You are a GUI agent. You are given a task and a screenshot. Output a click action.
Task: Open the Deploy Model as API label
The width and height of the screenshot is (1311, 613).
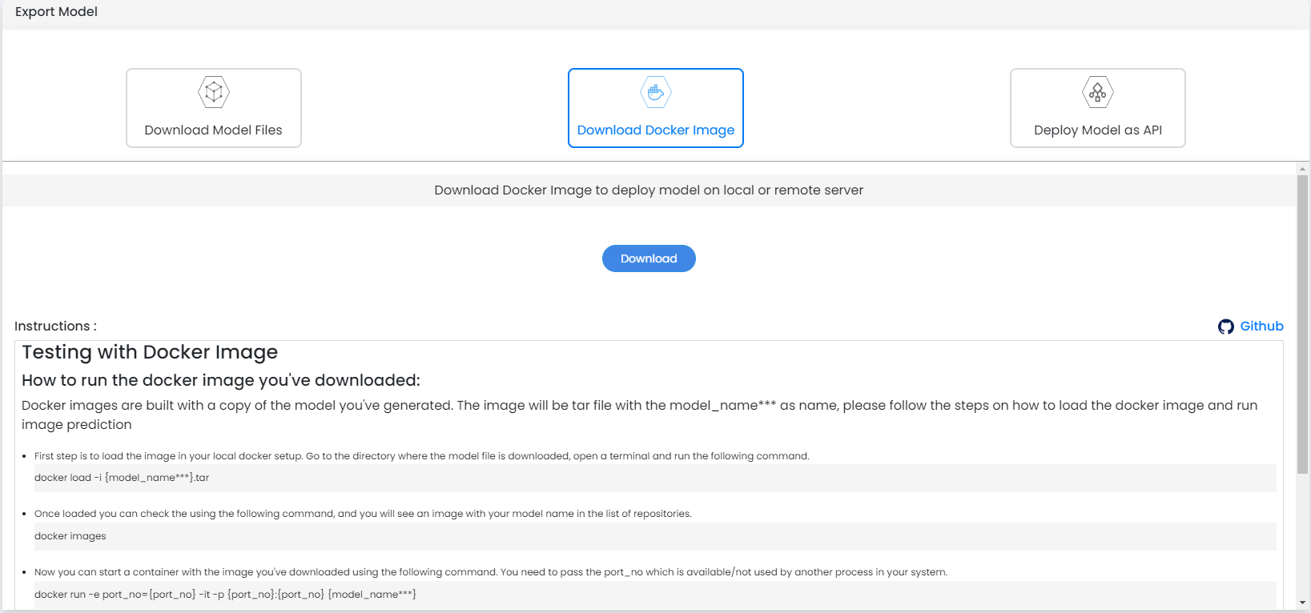1098,130
